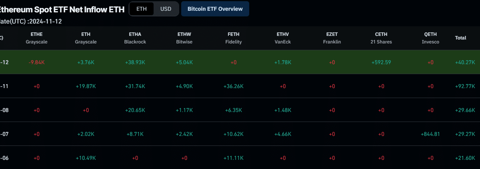The image size is (480, 169).
Task: Select the +844.81 Invesco inflow value
Action: tap(430, 134)
